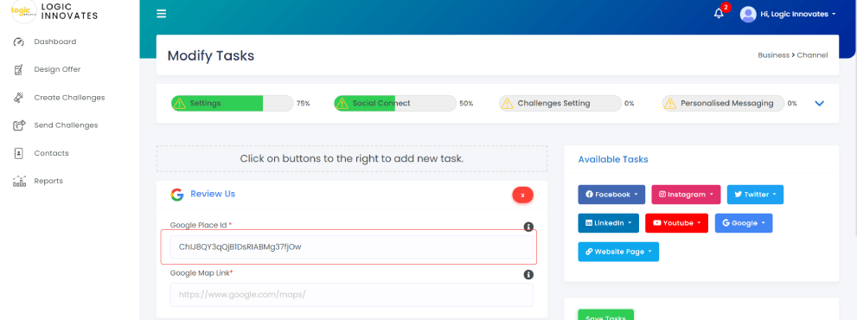Click the Business > Channel breadcrumb
The image size is (857, 320).
click(792, 55)
